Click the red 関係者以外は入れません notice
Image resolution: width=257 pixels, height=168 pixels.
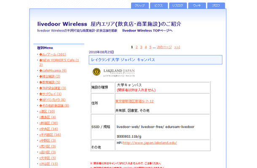pyautogui.click(x=136, y=90)
